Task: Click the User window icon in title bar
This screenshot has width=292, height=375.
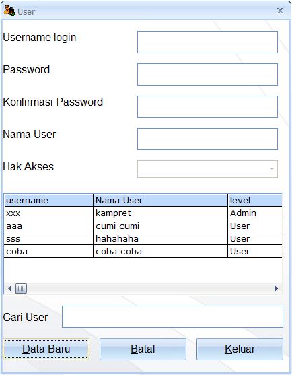Action: click(x=9, y=11)
